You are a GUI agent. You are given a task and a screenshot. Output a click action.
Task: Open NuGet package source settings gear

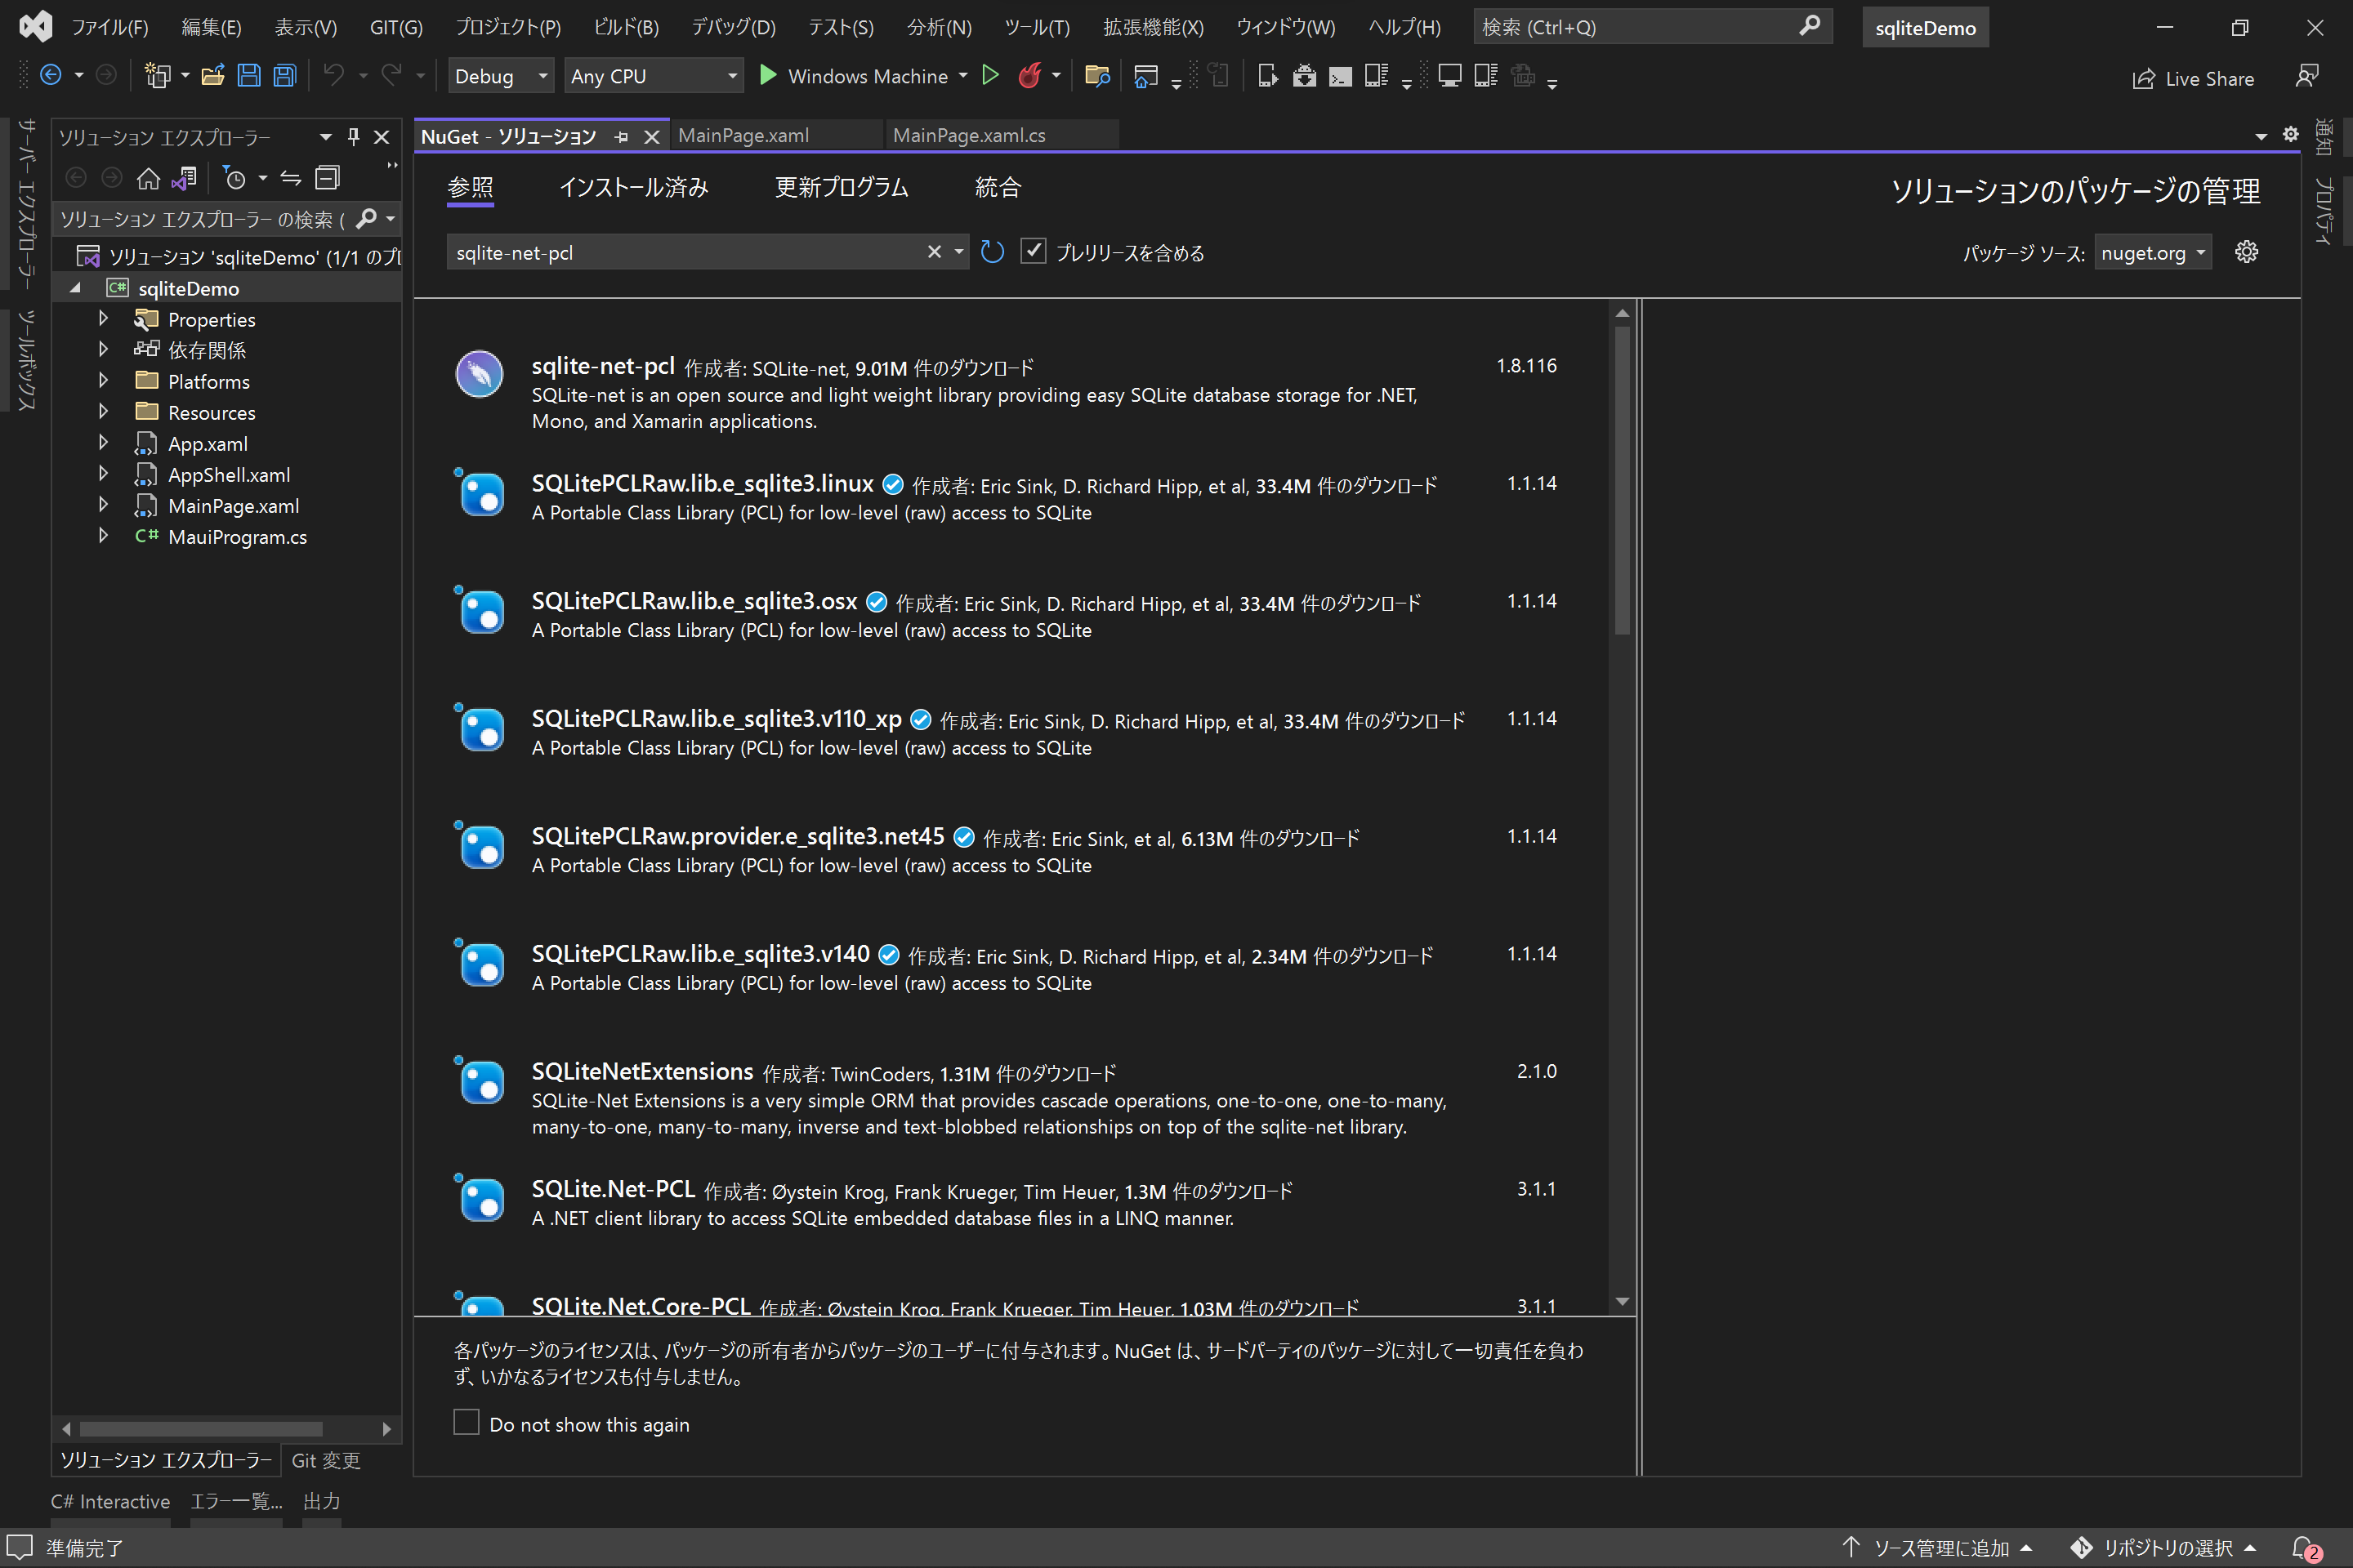coord(2246,252)
